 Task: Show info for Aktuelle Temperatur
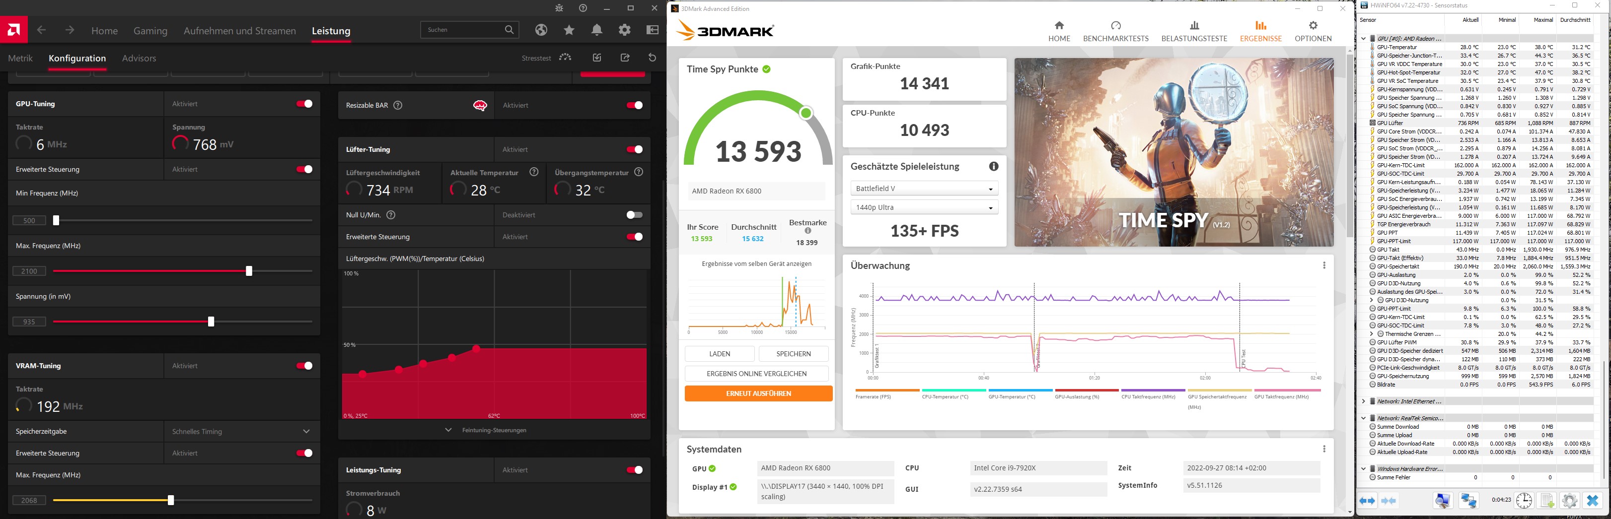[x=534, y=172]
